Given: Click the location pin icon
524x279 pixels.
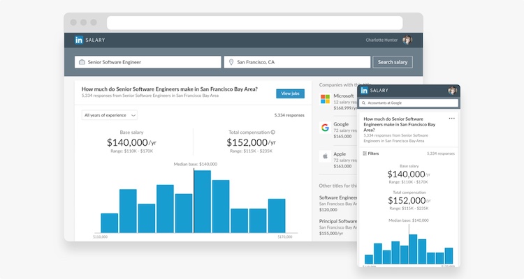Looking at the screenshot, I should [231, 62].
